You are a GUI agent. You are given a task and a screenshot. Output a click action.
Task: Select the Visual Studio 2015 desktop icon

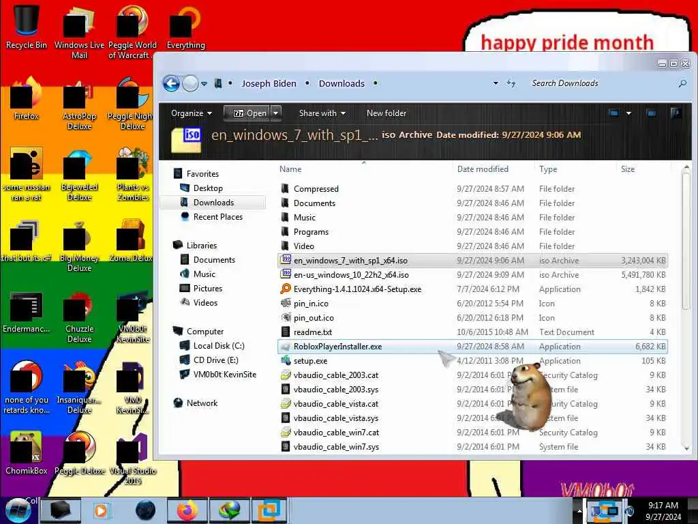click(133, 459)
